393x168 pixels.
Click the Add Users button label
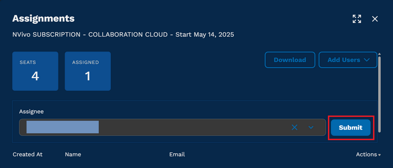[x=343, y=60]
